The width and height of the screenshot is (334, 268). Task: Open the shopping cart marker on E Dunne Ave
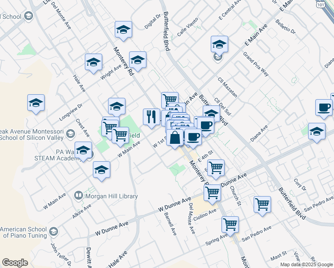pos(212,193)
